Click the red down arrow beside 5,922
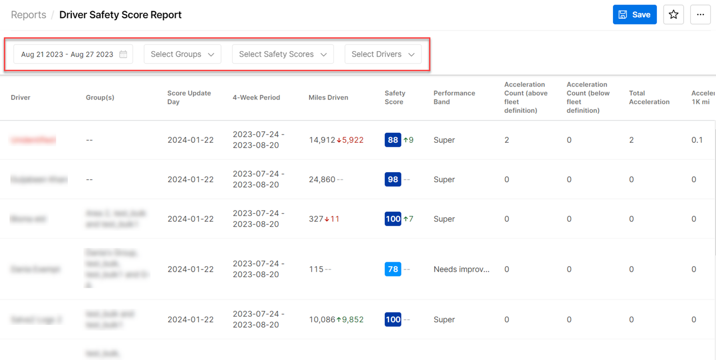This screenshot has height=360, width=716. (x=339, y=141)
